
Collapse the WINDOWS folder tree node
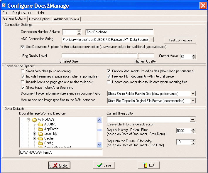coord(28,120)
